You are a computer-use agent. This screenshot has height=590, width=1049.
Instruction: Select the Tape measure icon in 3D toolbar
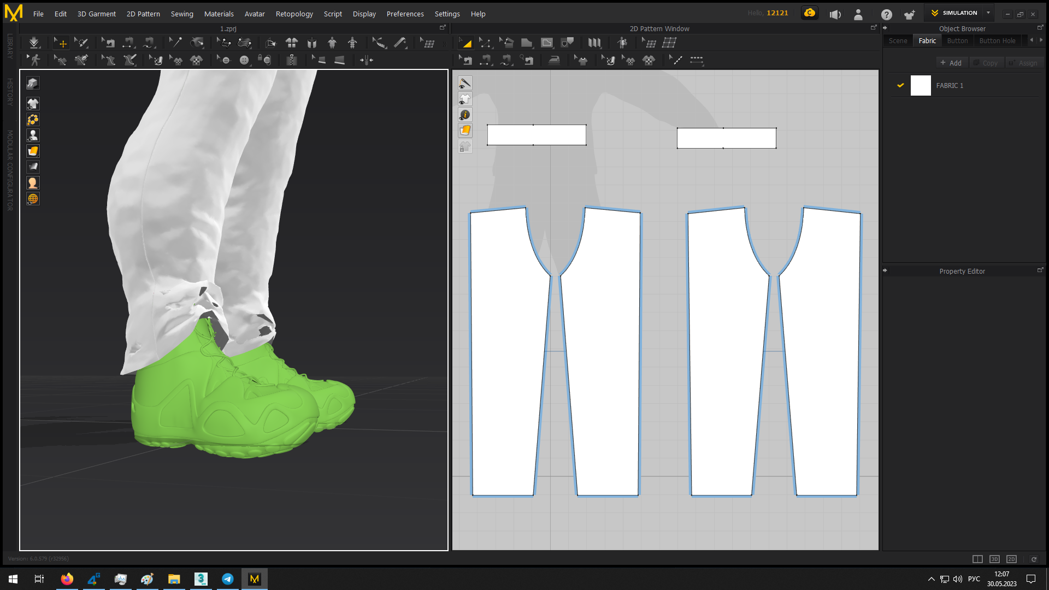point(400,43)
